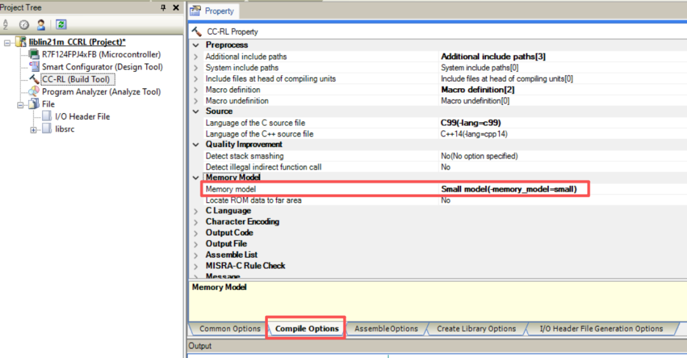Expand Additional include paths property

tap(196, 57)
